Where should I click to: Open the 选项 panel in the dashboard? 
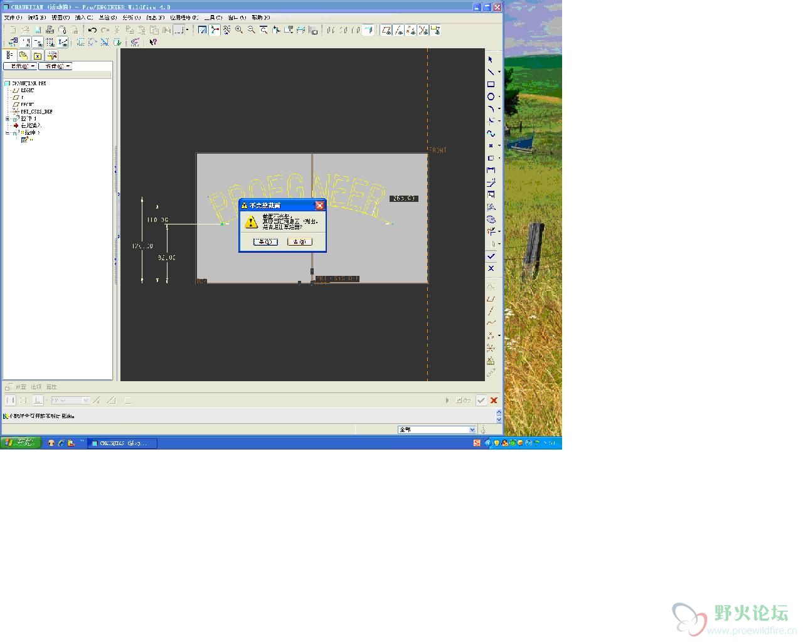tap(36, 387)
